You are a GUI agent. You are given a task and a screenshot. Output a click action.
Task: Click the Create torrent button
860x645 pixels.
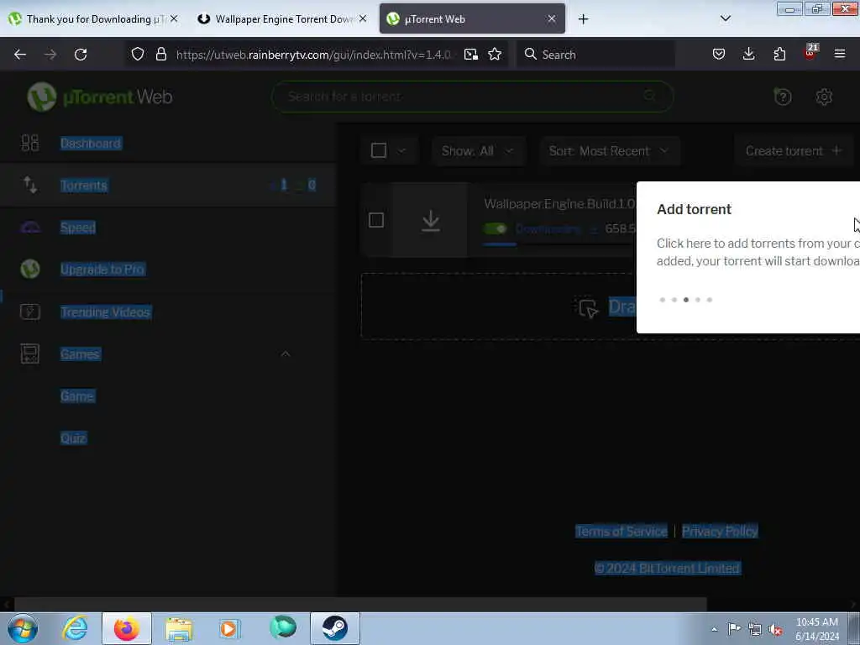(794, 151)
